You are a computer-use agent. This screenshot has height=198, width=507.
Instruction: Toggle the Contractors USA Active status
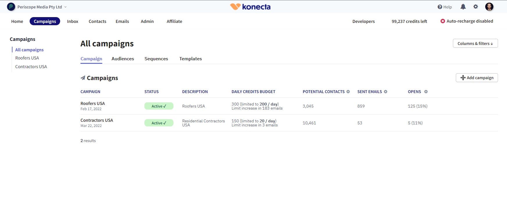coord(159,123)
